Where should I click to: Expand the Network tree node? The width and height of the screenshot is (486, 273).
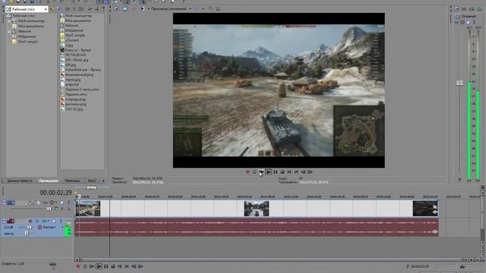point(9,31)
